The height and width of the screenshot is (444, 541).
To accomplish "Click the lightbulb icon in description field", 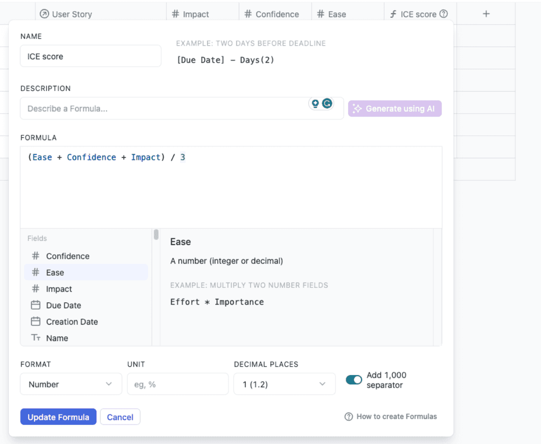I will coord(315,103).
